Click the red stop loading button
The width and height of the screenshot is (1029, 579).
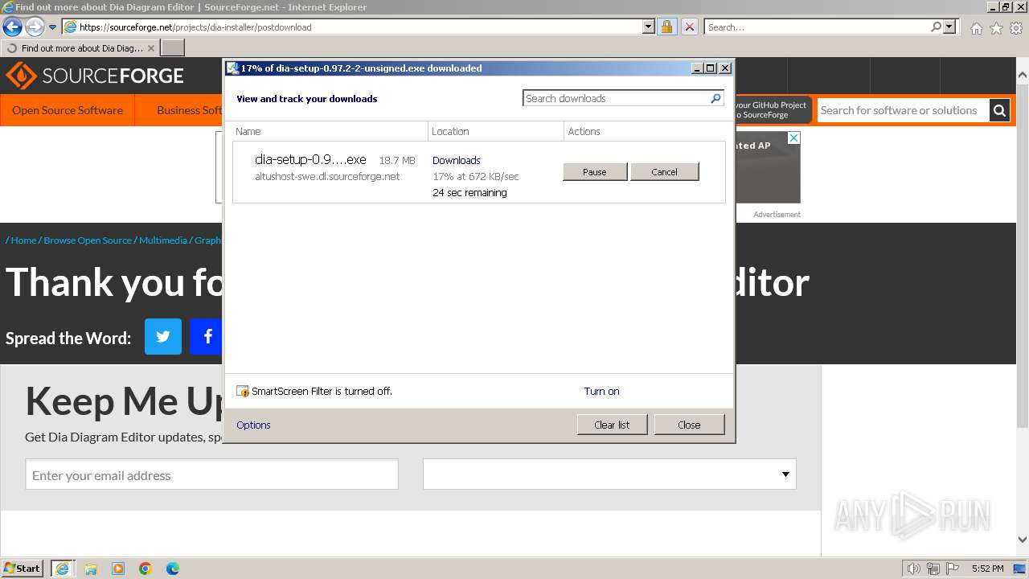click(x=690, y=27)
